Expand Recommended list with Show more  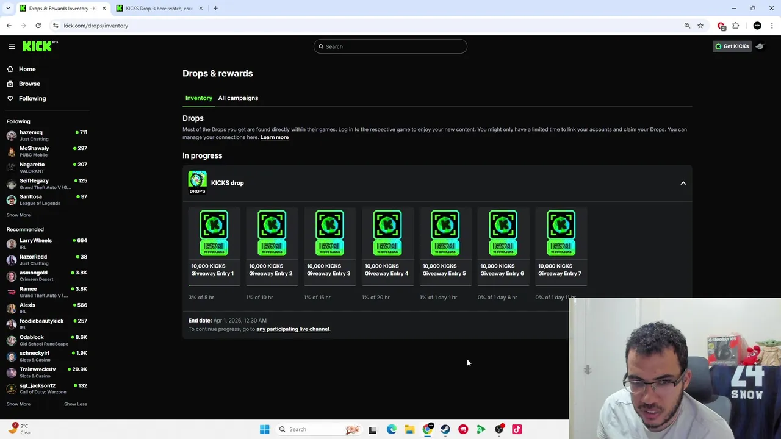point(18,404)
